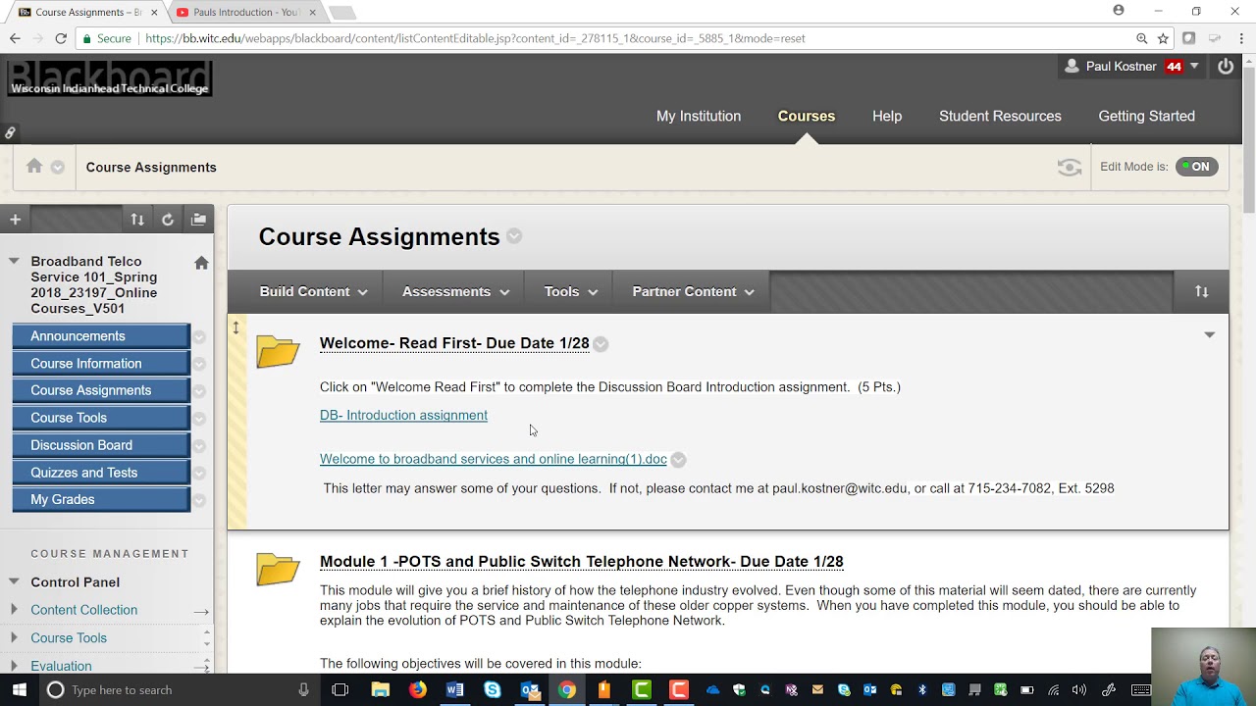Open the course menu folder view icon
This screenshot has width=1256, height=706.
198,220
